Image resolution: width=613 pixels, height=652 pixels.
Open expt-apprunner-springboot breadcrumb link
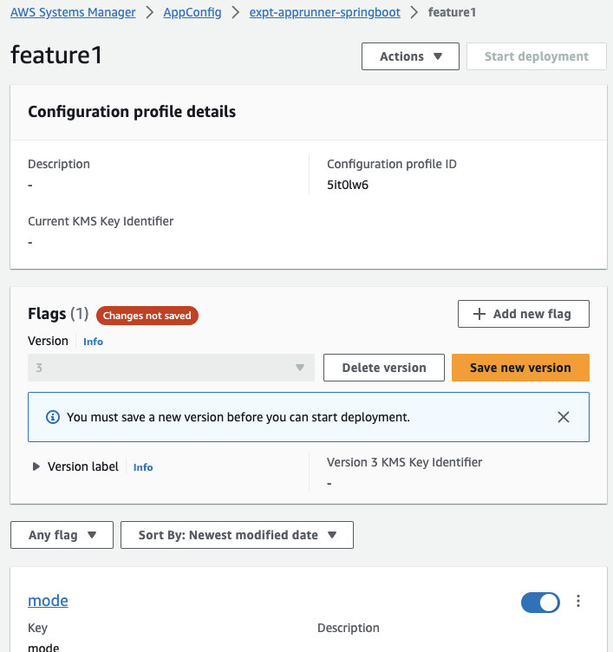point(325,12)
